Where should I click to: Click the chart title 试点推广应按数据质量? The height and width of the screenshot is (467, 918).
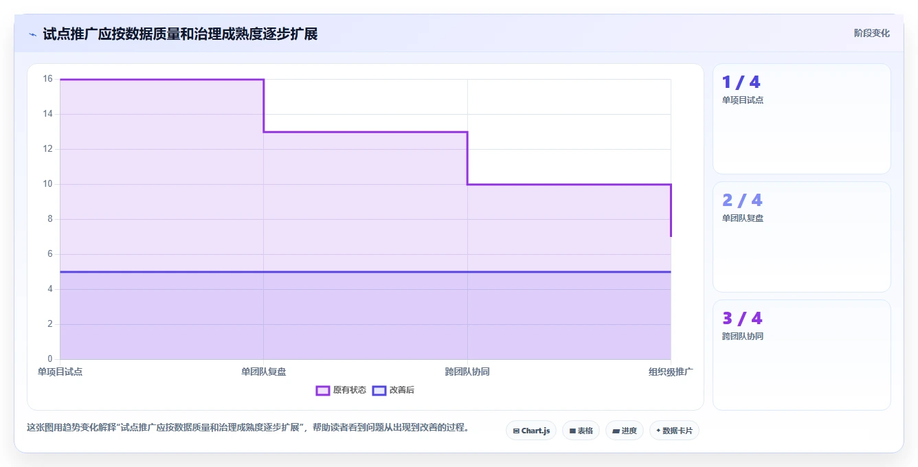click(x=180, y=34)
